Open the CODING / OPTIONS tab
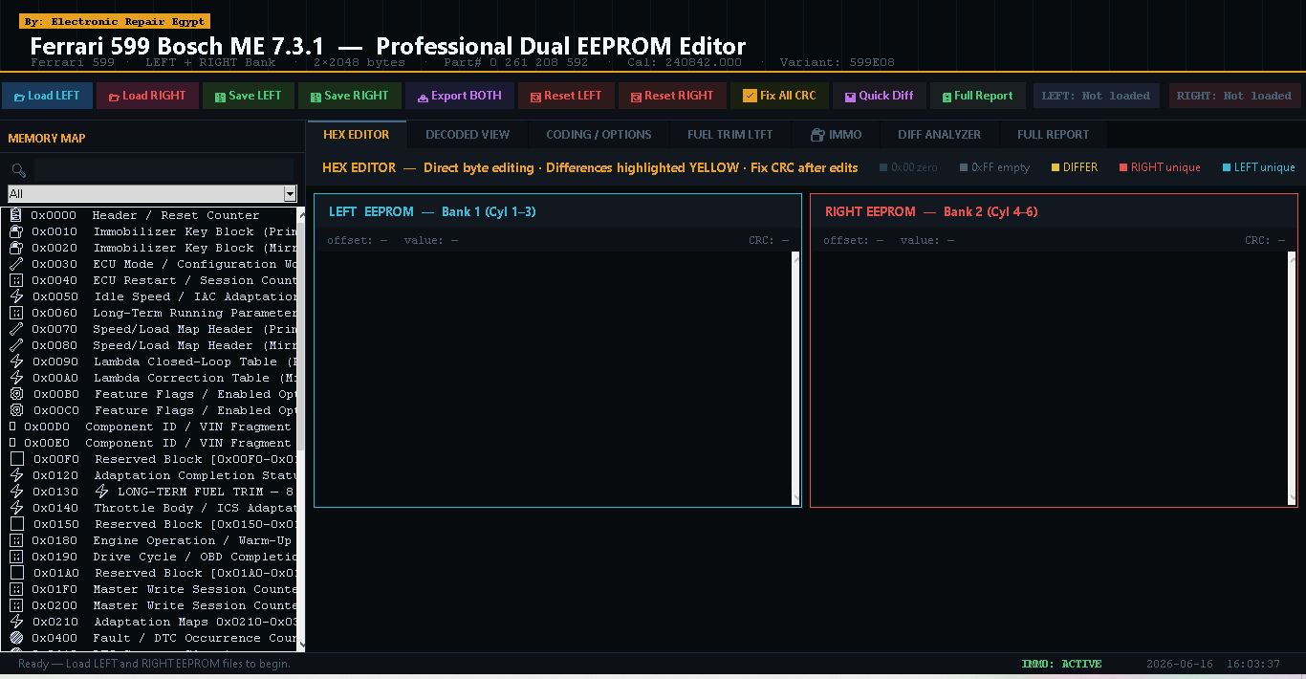 pyautogui.click(x=599, y=135)
